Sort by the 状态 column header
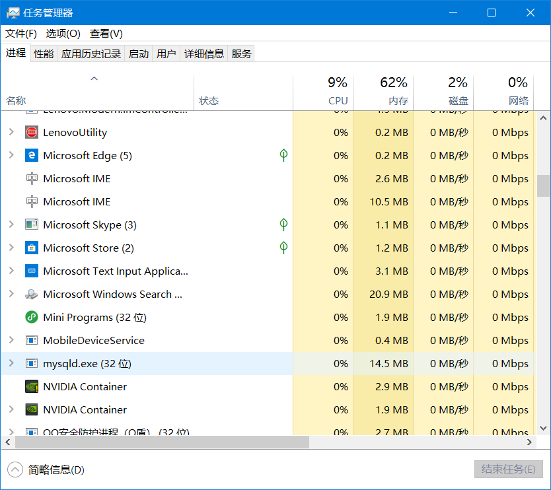 click(243, 92)
